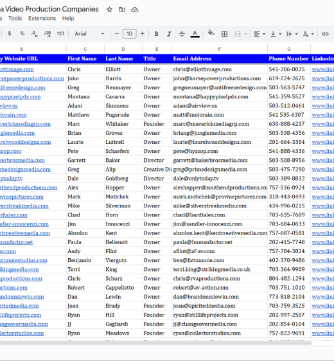The width and height of the screenshot is (334, 361).
Task: Click the Phone Number header cell
Action: click(x=289, y=58)
